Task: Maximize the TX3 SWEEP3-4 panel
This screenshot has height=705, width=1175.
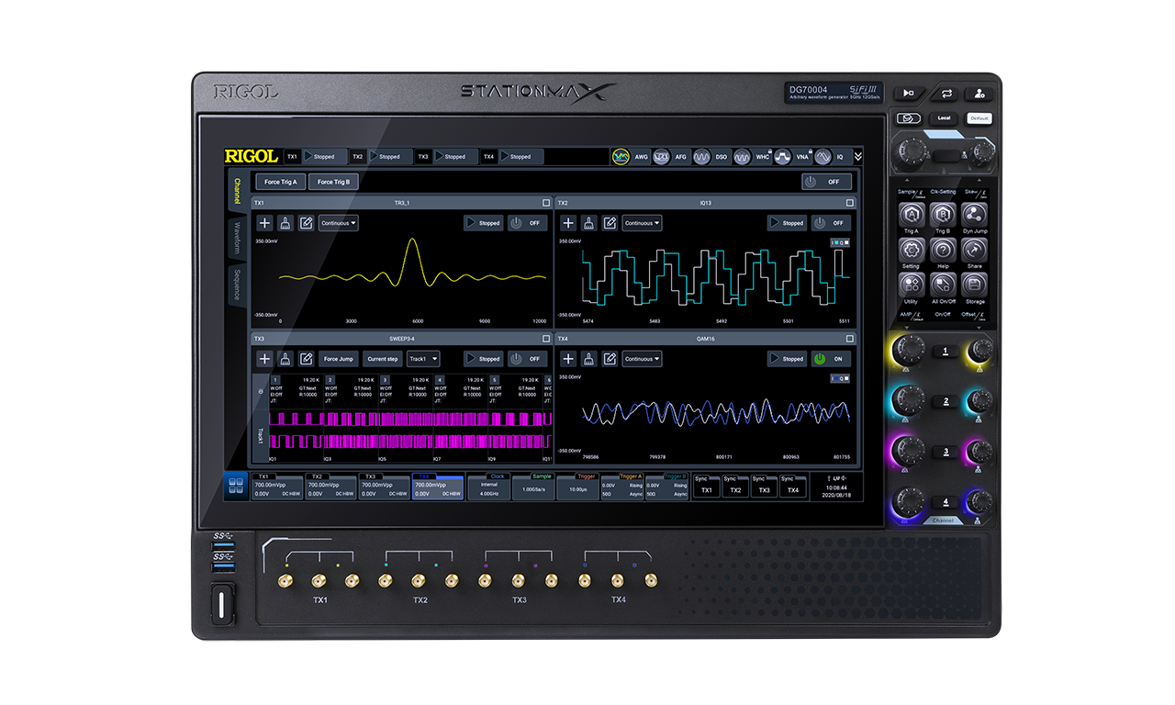Action: (546, 339)
